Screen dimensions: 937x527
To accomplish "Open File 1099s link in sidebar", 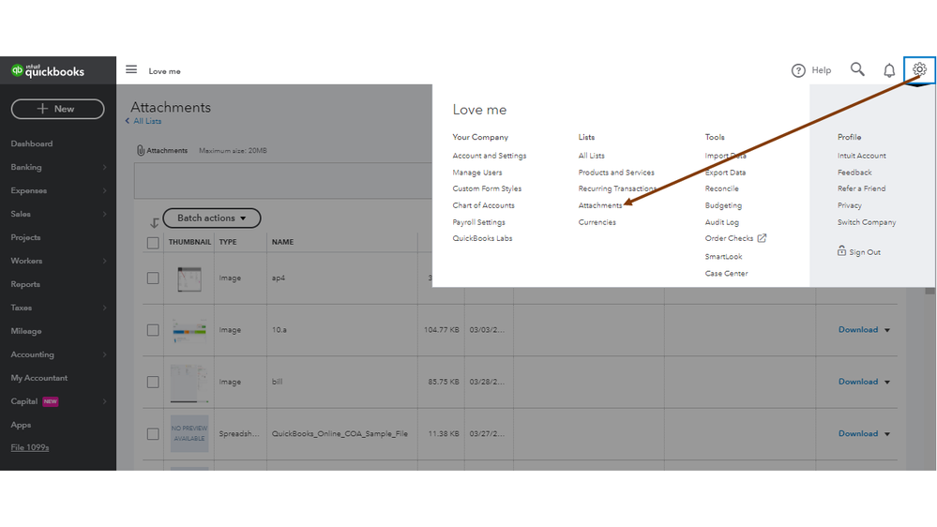I will pos(30,447).
